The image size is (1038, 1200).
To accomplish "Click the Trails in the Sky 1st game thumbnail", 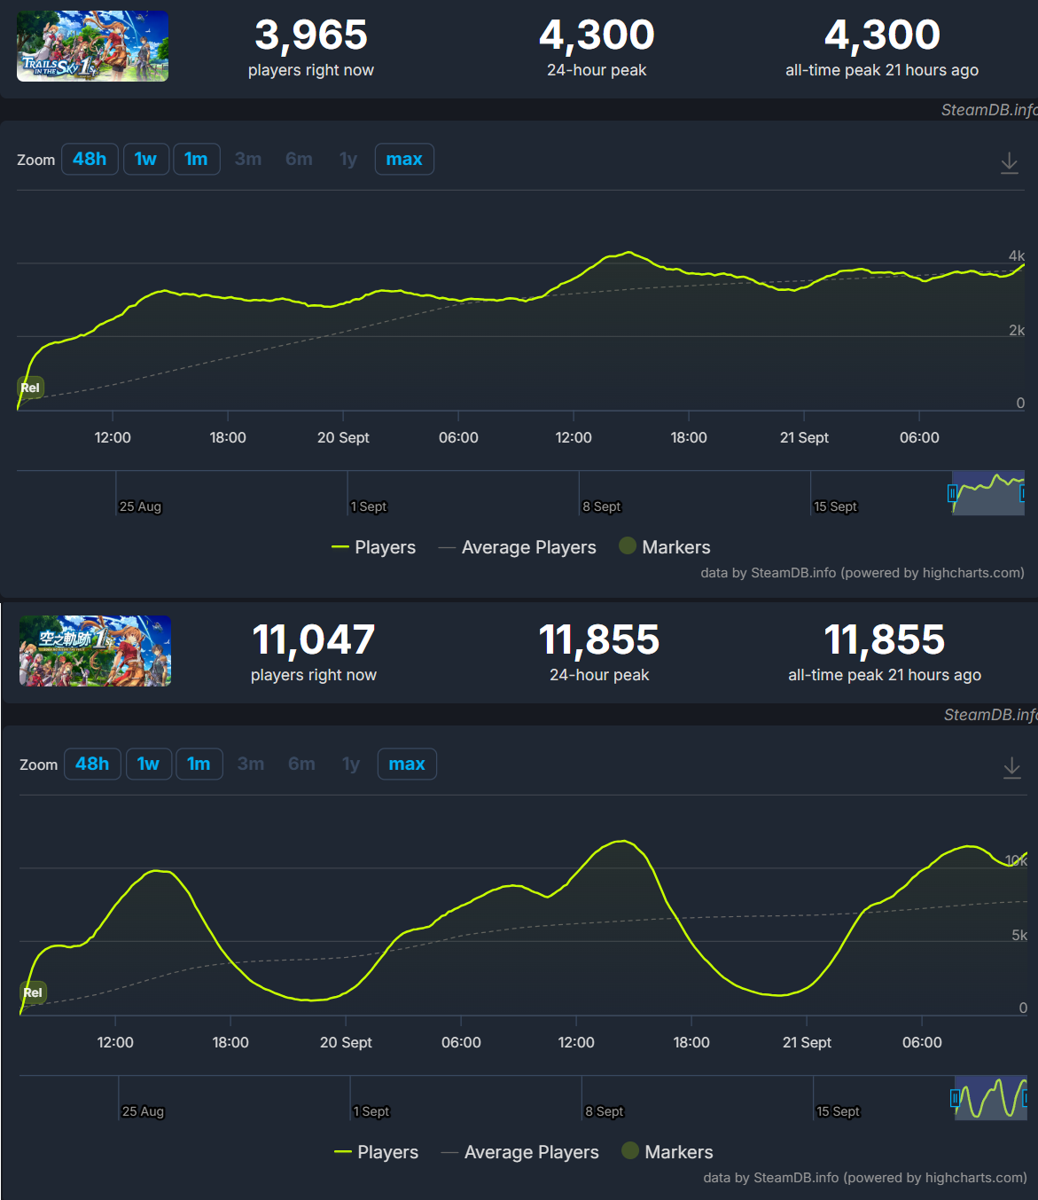I will [92, 46].
